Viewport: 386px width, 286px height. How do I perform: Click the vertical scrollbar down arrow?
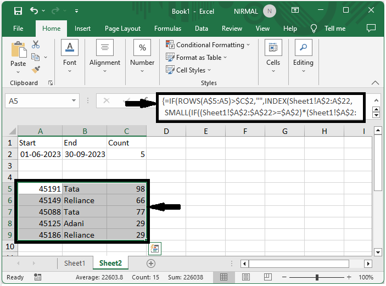click(378, 252)
